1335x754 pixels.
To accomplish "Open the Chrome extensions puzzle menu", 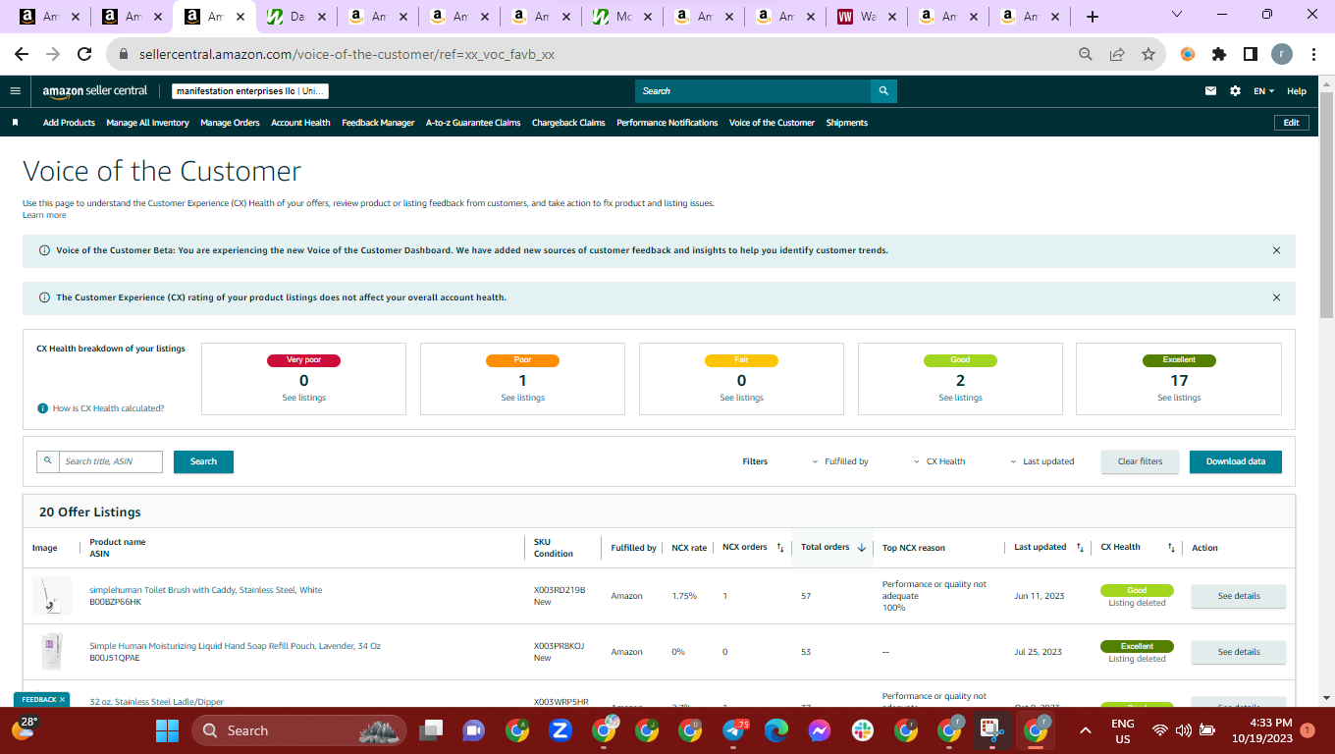I will pos(1219,54).
